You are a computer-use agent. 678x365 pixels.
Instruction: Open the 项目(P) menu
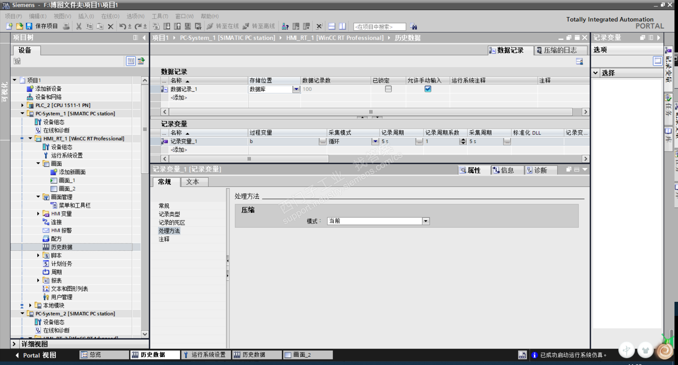pyautogui.click(x=13, y=16)
